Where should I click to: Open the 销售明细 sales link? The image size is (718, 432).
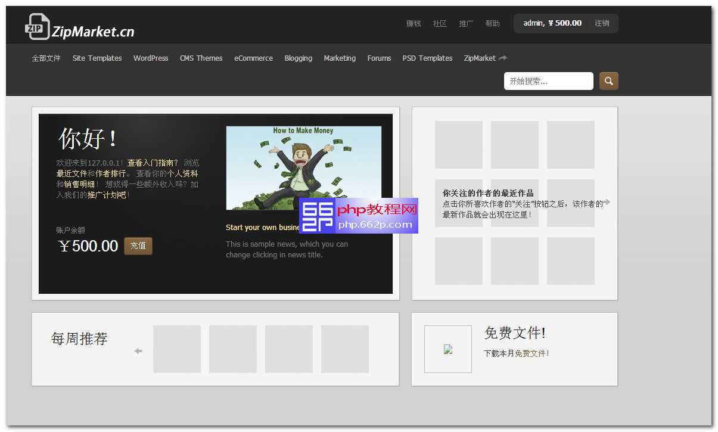(79, 184)
